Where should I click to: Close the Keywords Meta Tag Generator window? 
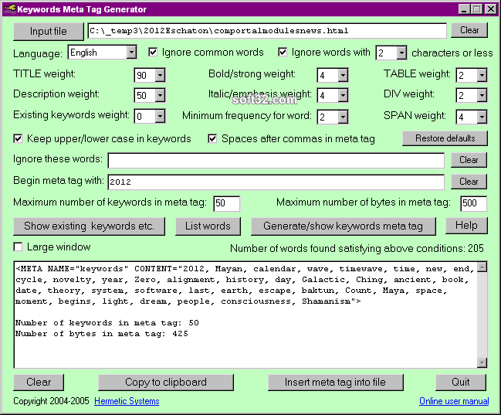490,9
